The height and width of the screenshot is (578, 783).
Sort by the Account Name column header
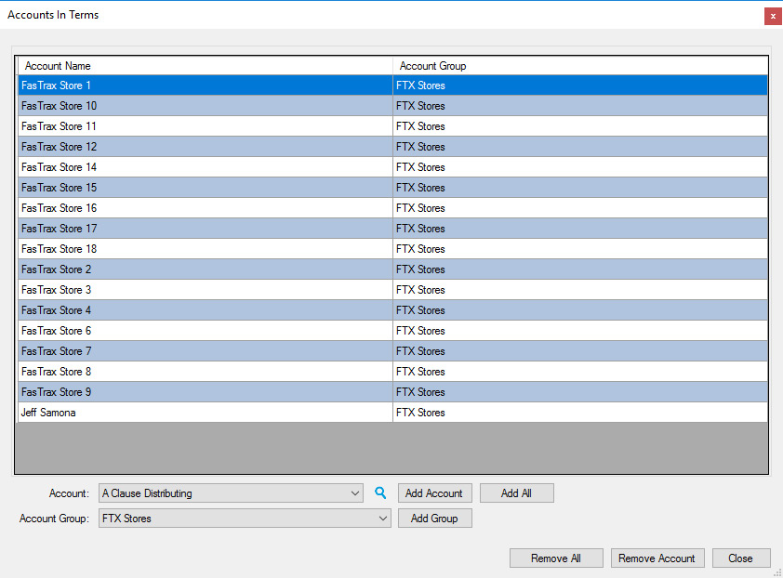tap(206, 66)
